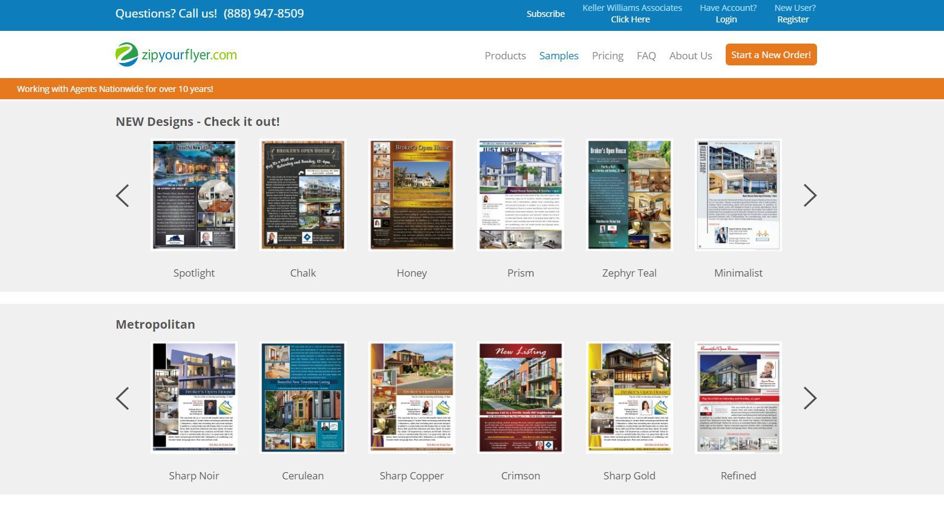The height and width of the screenshot is (506, 944).
Task: Advance the Metropolitan carousel with right arrow
Action: point(810,398)
